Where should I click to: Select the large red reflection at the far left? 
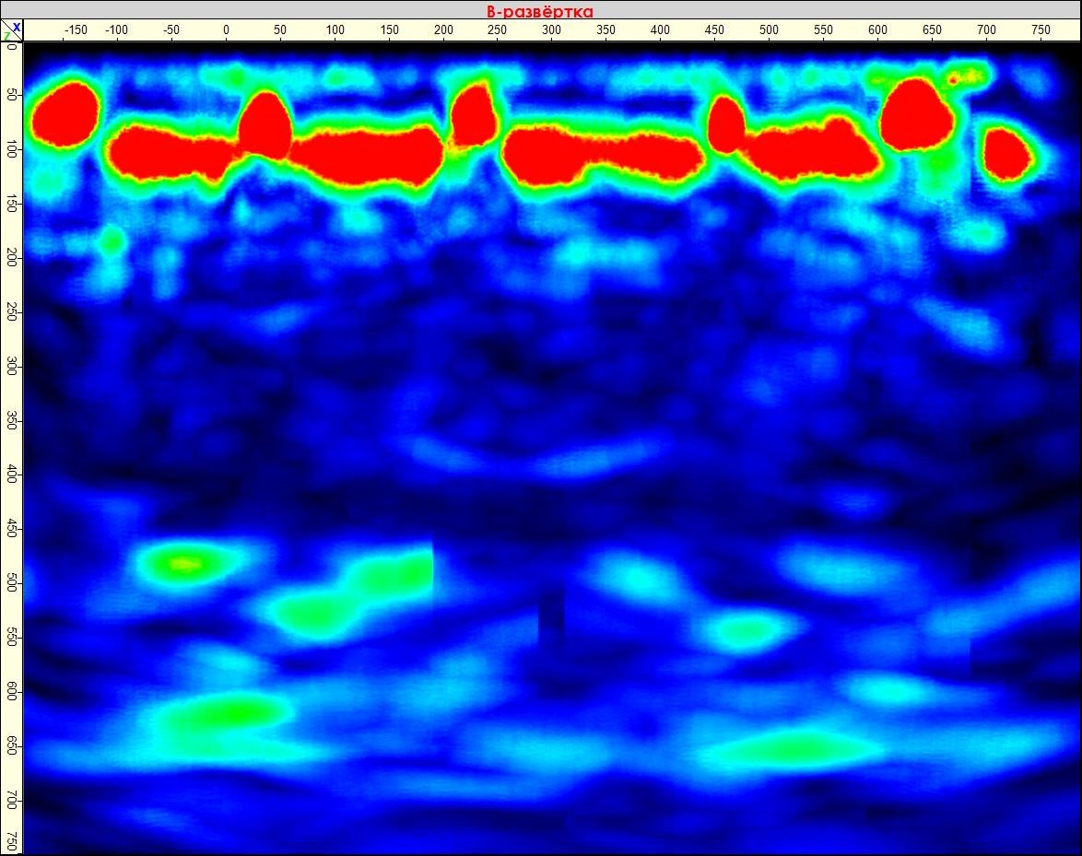(65, 115)
